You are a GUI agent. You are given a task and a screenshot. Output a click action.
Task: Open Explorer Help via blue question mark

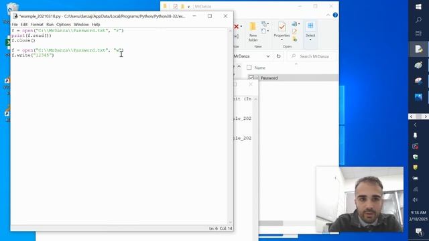[335, 15]
